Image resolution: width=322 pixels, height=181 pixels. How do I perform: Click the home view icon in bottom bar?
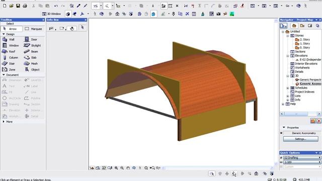pyautogui.click(x=256, y=173)
